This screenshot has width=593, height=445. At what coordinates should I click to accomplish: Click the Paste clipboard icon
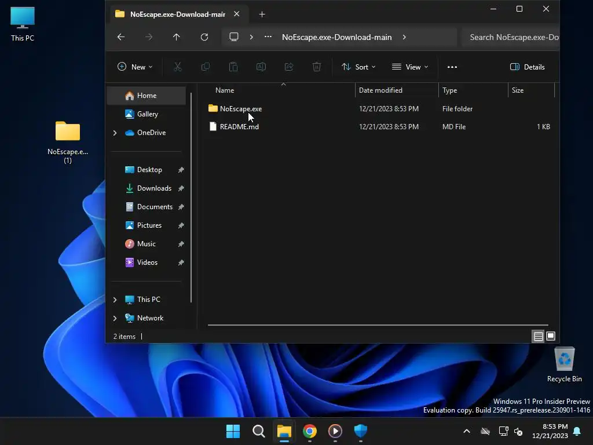pos(233,67)
